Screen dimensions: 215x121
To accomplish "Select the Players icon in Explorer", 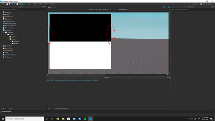I will (4, 14).
